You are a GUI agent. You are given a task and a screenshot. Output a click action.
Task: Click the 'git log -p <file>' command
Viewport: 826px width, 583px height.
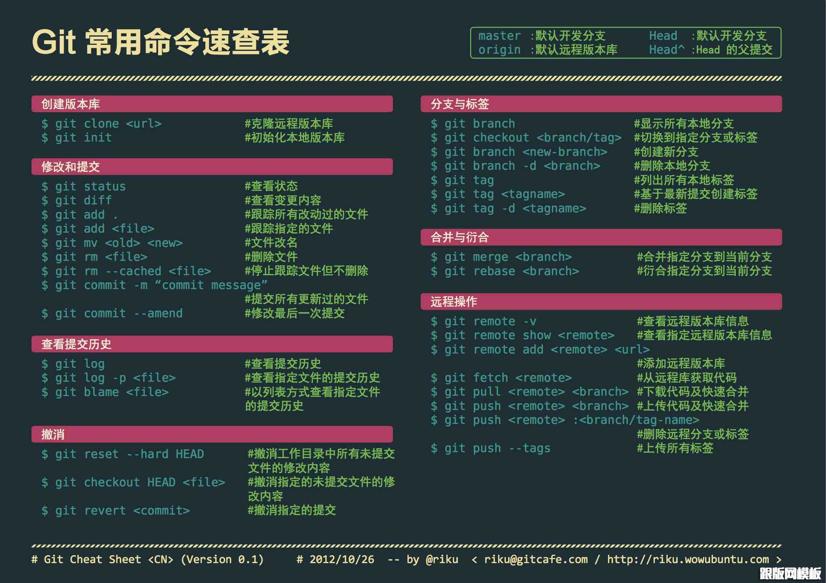click(109, 378)
